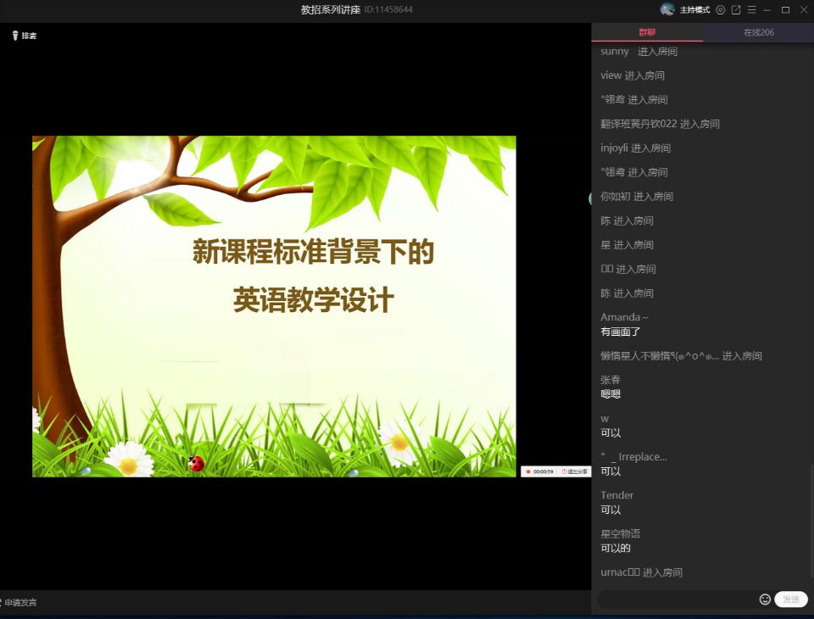Click the 排麦 microphone queue icon
This screenshot has width=814, height=619.
pyautogui.click(x=15, y=36)
